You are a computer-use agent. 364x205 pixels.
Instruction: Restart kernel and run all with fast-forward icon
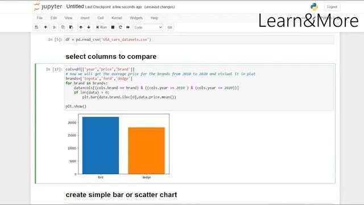[x=128, y=27]
